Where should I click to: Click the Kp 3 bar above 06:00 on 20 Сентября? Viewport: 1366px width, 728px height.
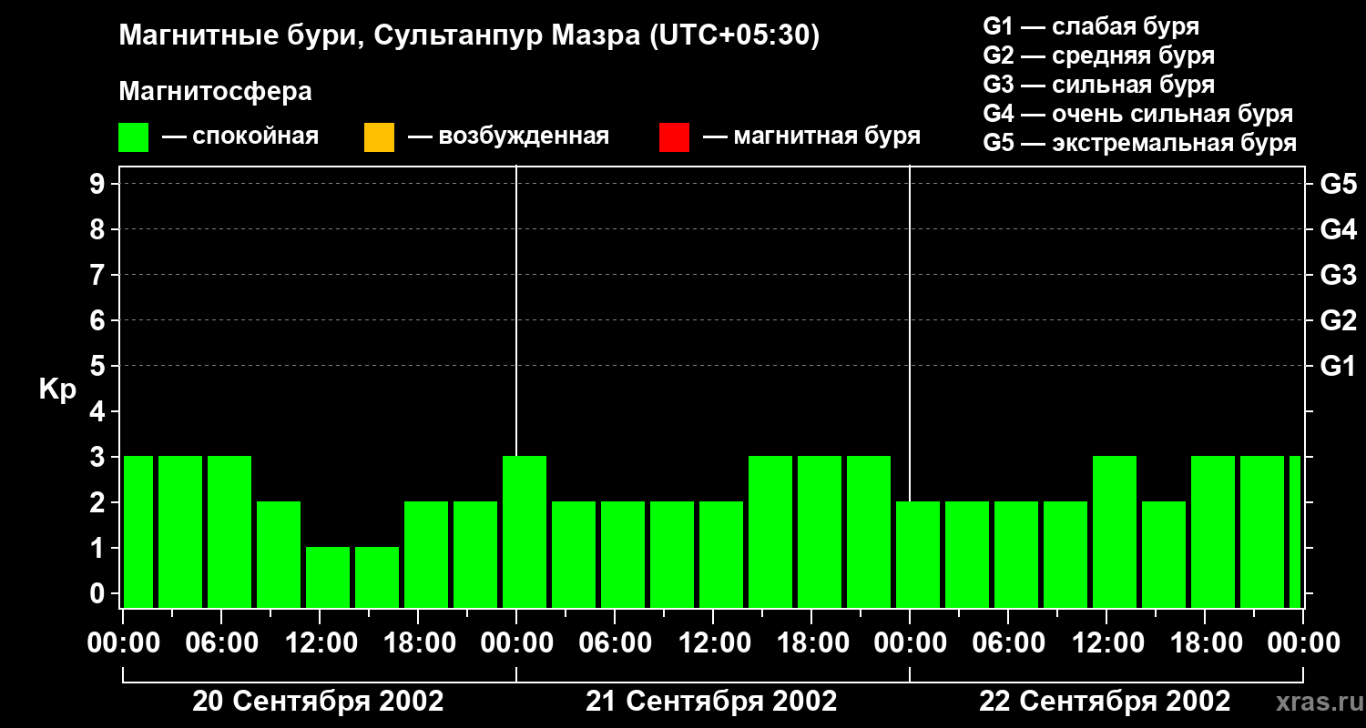click(229, 531)
